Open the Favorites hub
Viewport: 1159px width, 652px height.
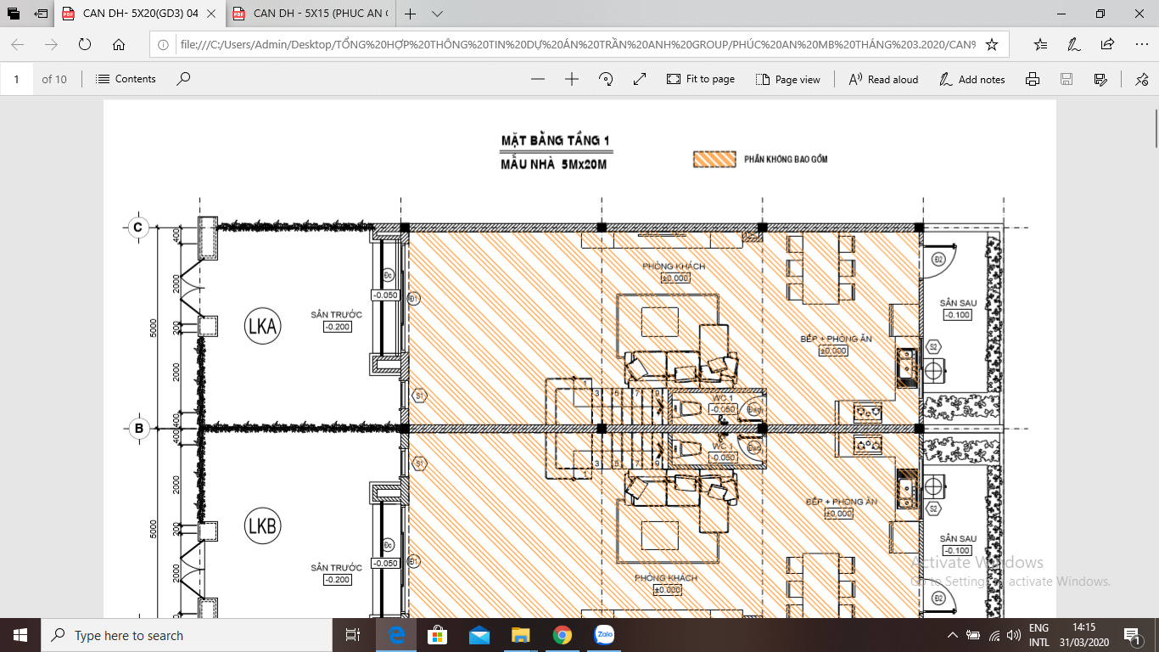pyautogui.click(x=1040, y=44)
